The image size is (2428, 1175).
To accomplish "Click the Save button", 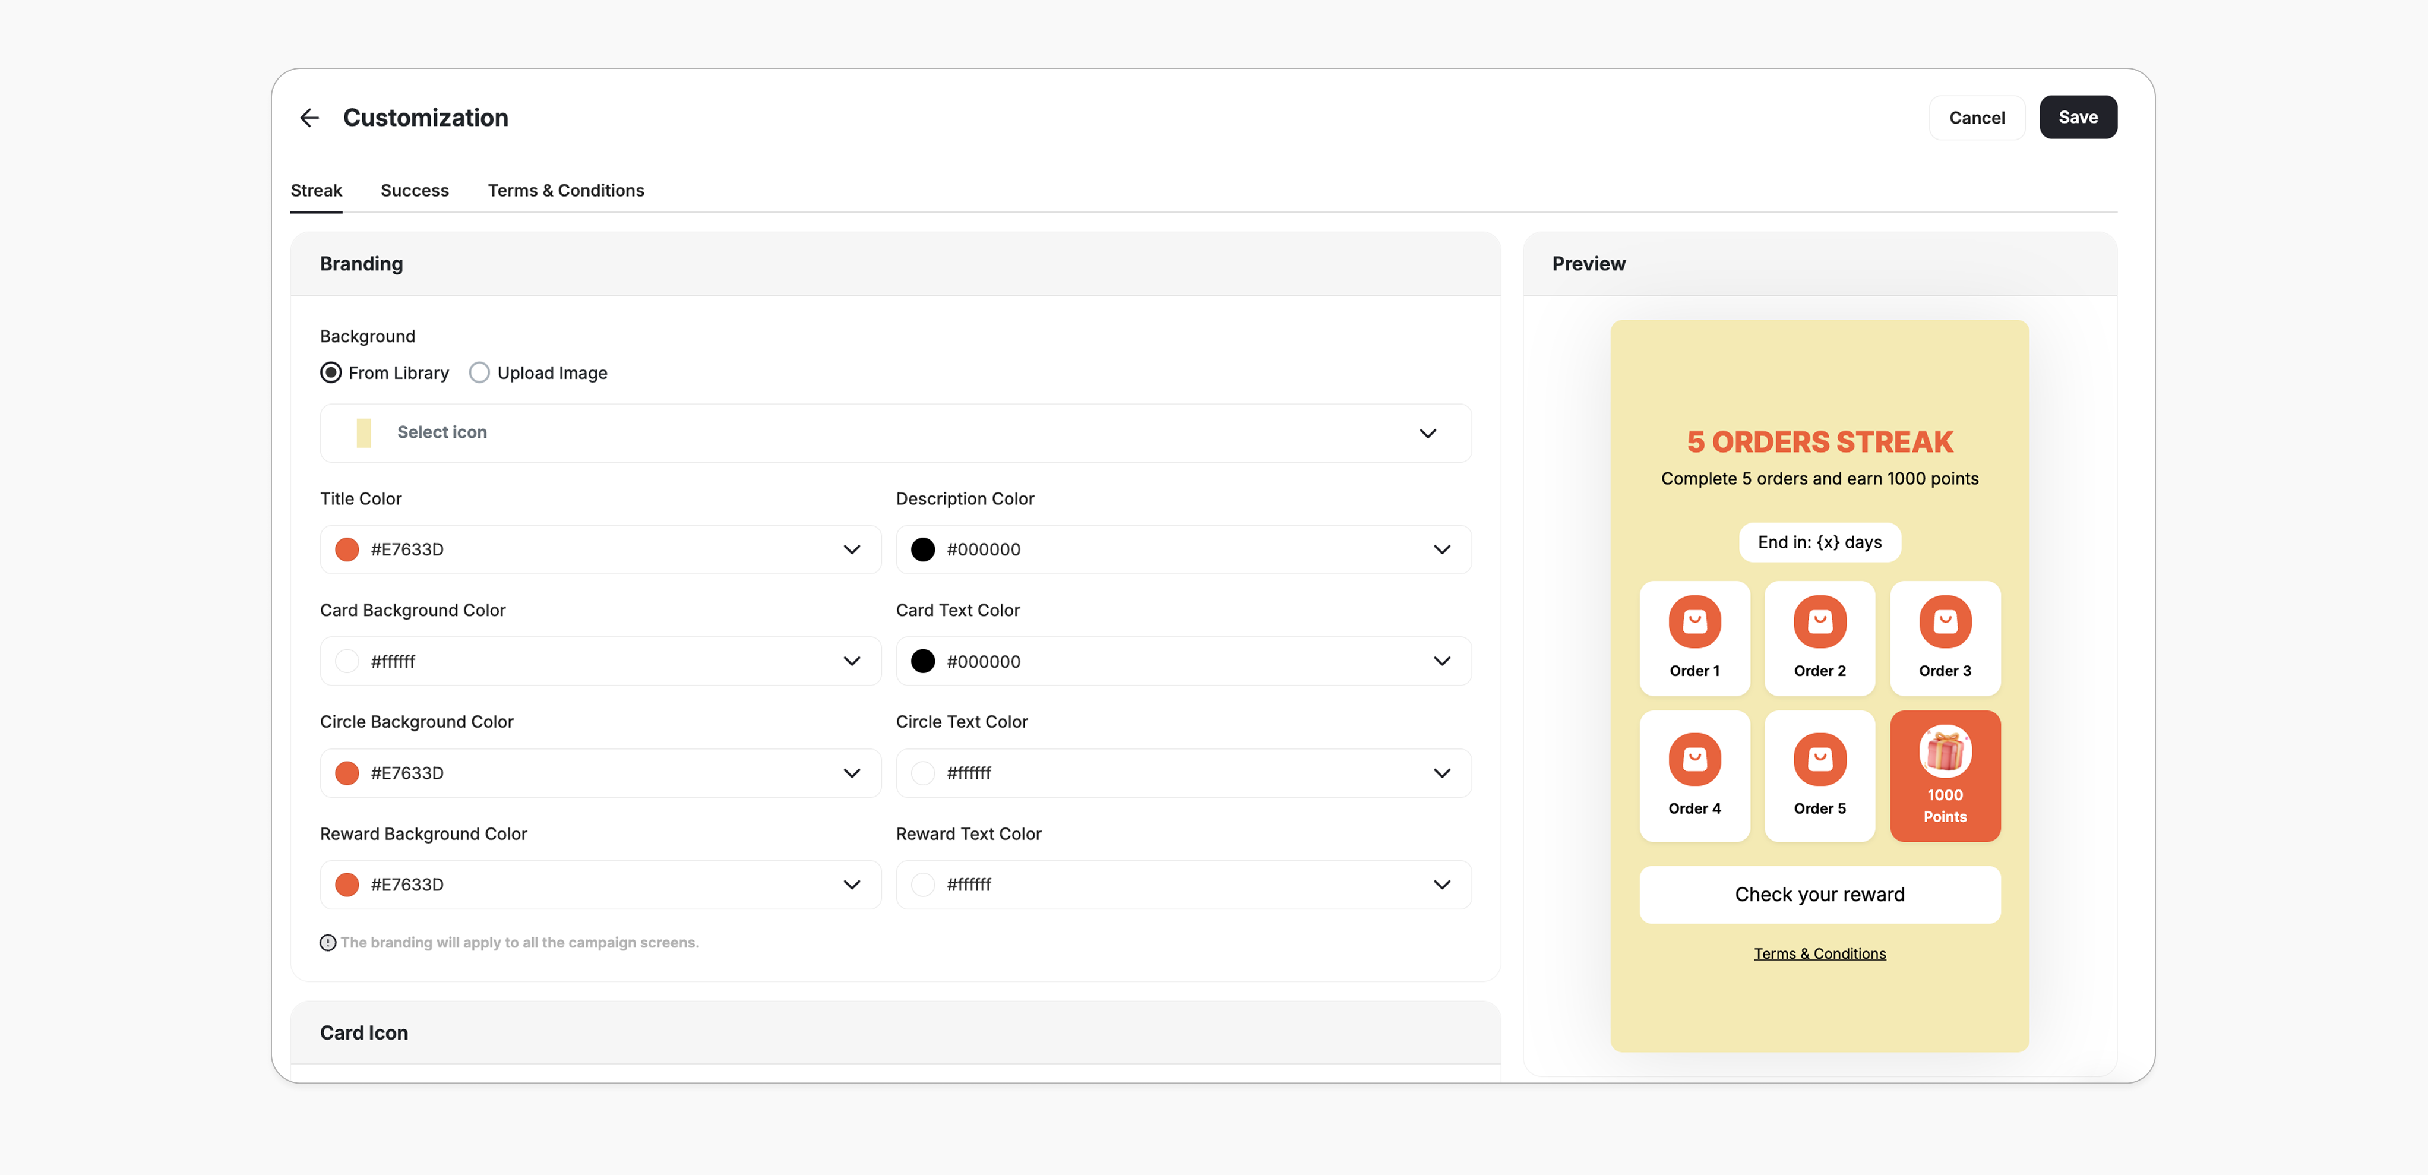I will (2078, 118).
